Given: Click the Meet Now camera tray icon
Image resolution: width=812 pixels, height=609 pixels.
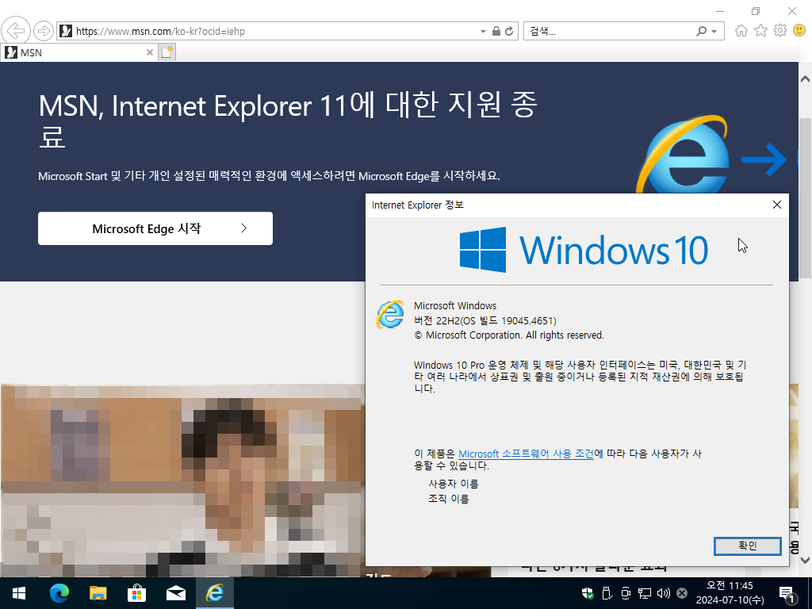Looking at the screenshot, I should click(626, 593).
